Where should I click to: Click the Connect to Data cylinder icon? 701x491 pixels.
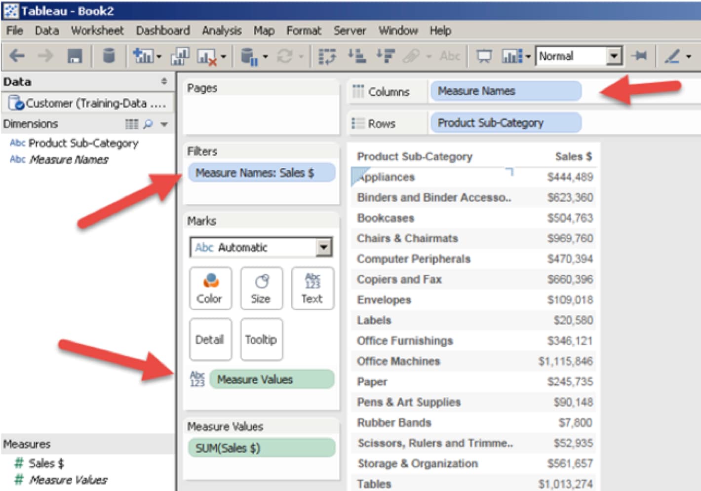pos(109,56)
